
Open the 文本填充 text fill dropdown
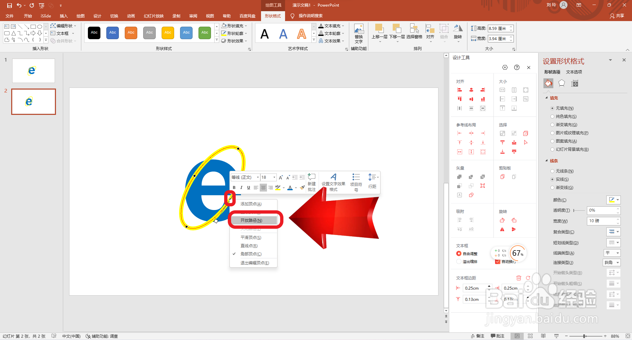[x=331, y=26]
